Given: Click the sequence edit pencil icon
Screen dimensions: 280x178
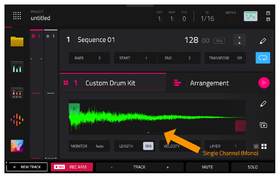Looking at the screenshot, I should pyautogui.click(x=263, y=41).
